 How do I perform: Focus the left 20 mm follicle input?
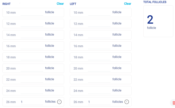[99, 68]
